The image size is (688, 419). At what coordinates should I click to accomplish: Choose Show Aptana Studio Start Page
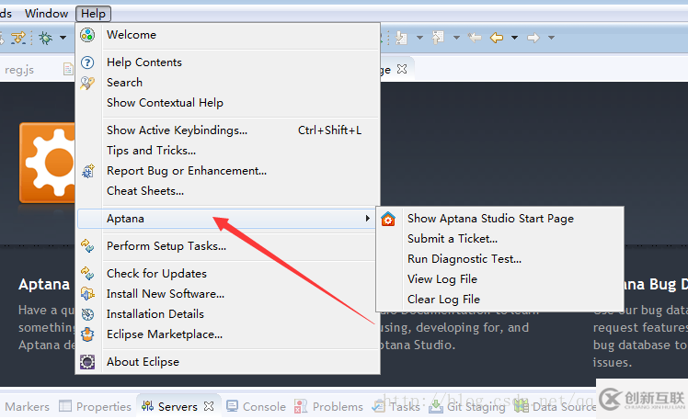pyautogui.click(x=499, y=219)
